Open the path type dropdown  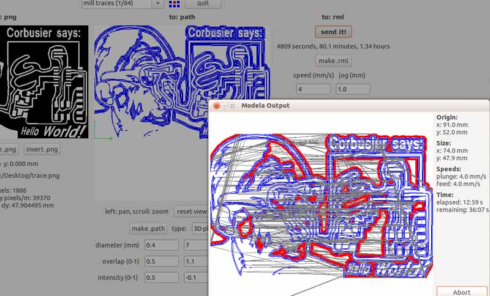[200, 229]
